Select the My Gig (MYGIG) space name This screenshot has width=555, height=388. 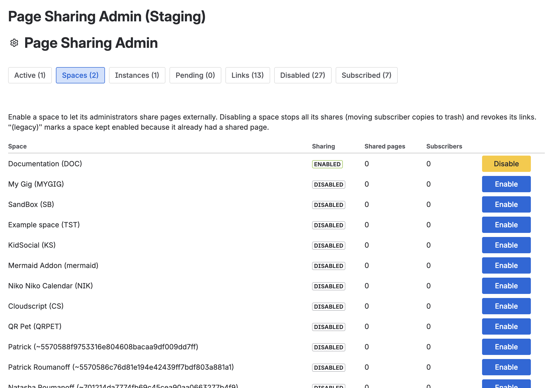click(x=36, y=184)
